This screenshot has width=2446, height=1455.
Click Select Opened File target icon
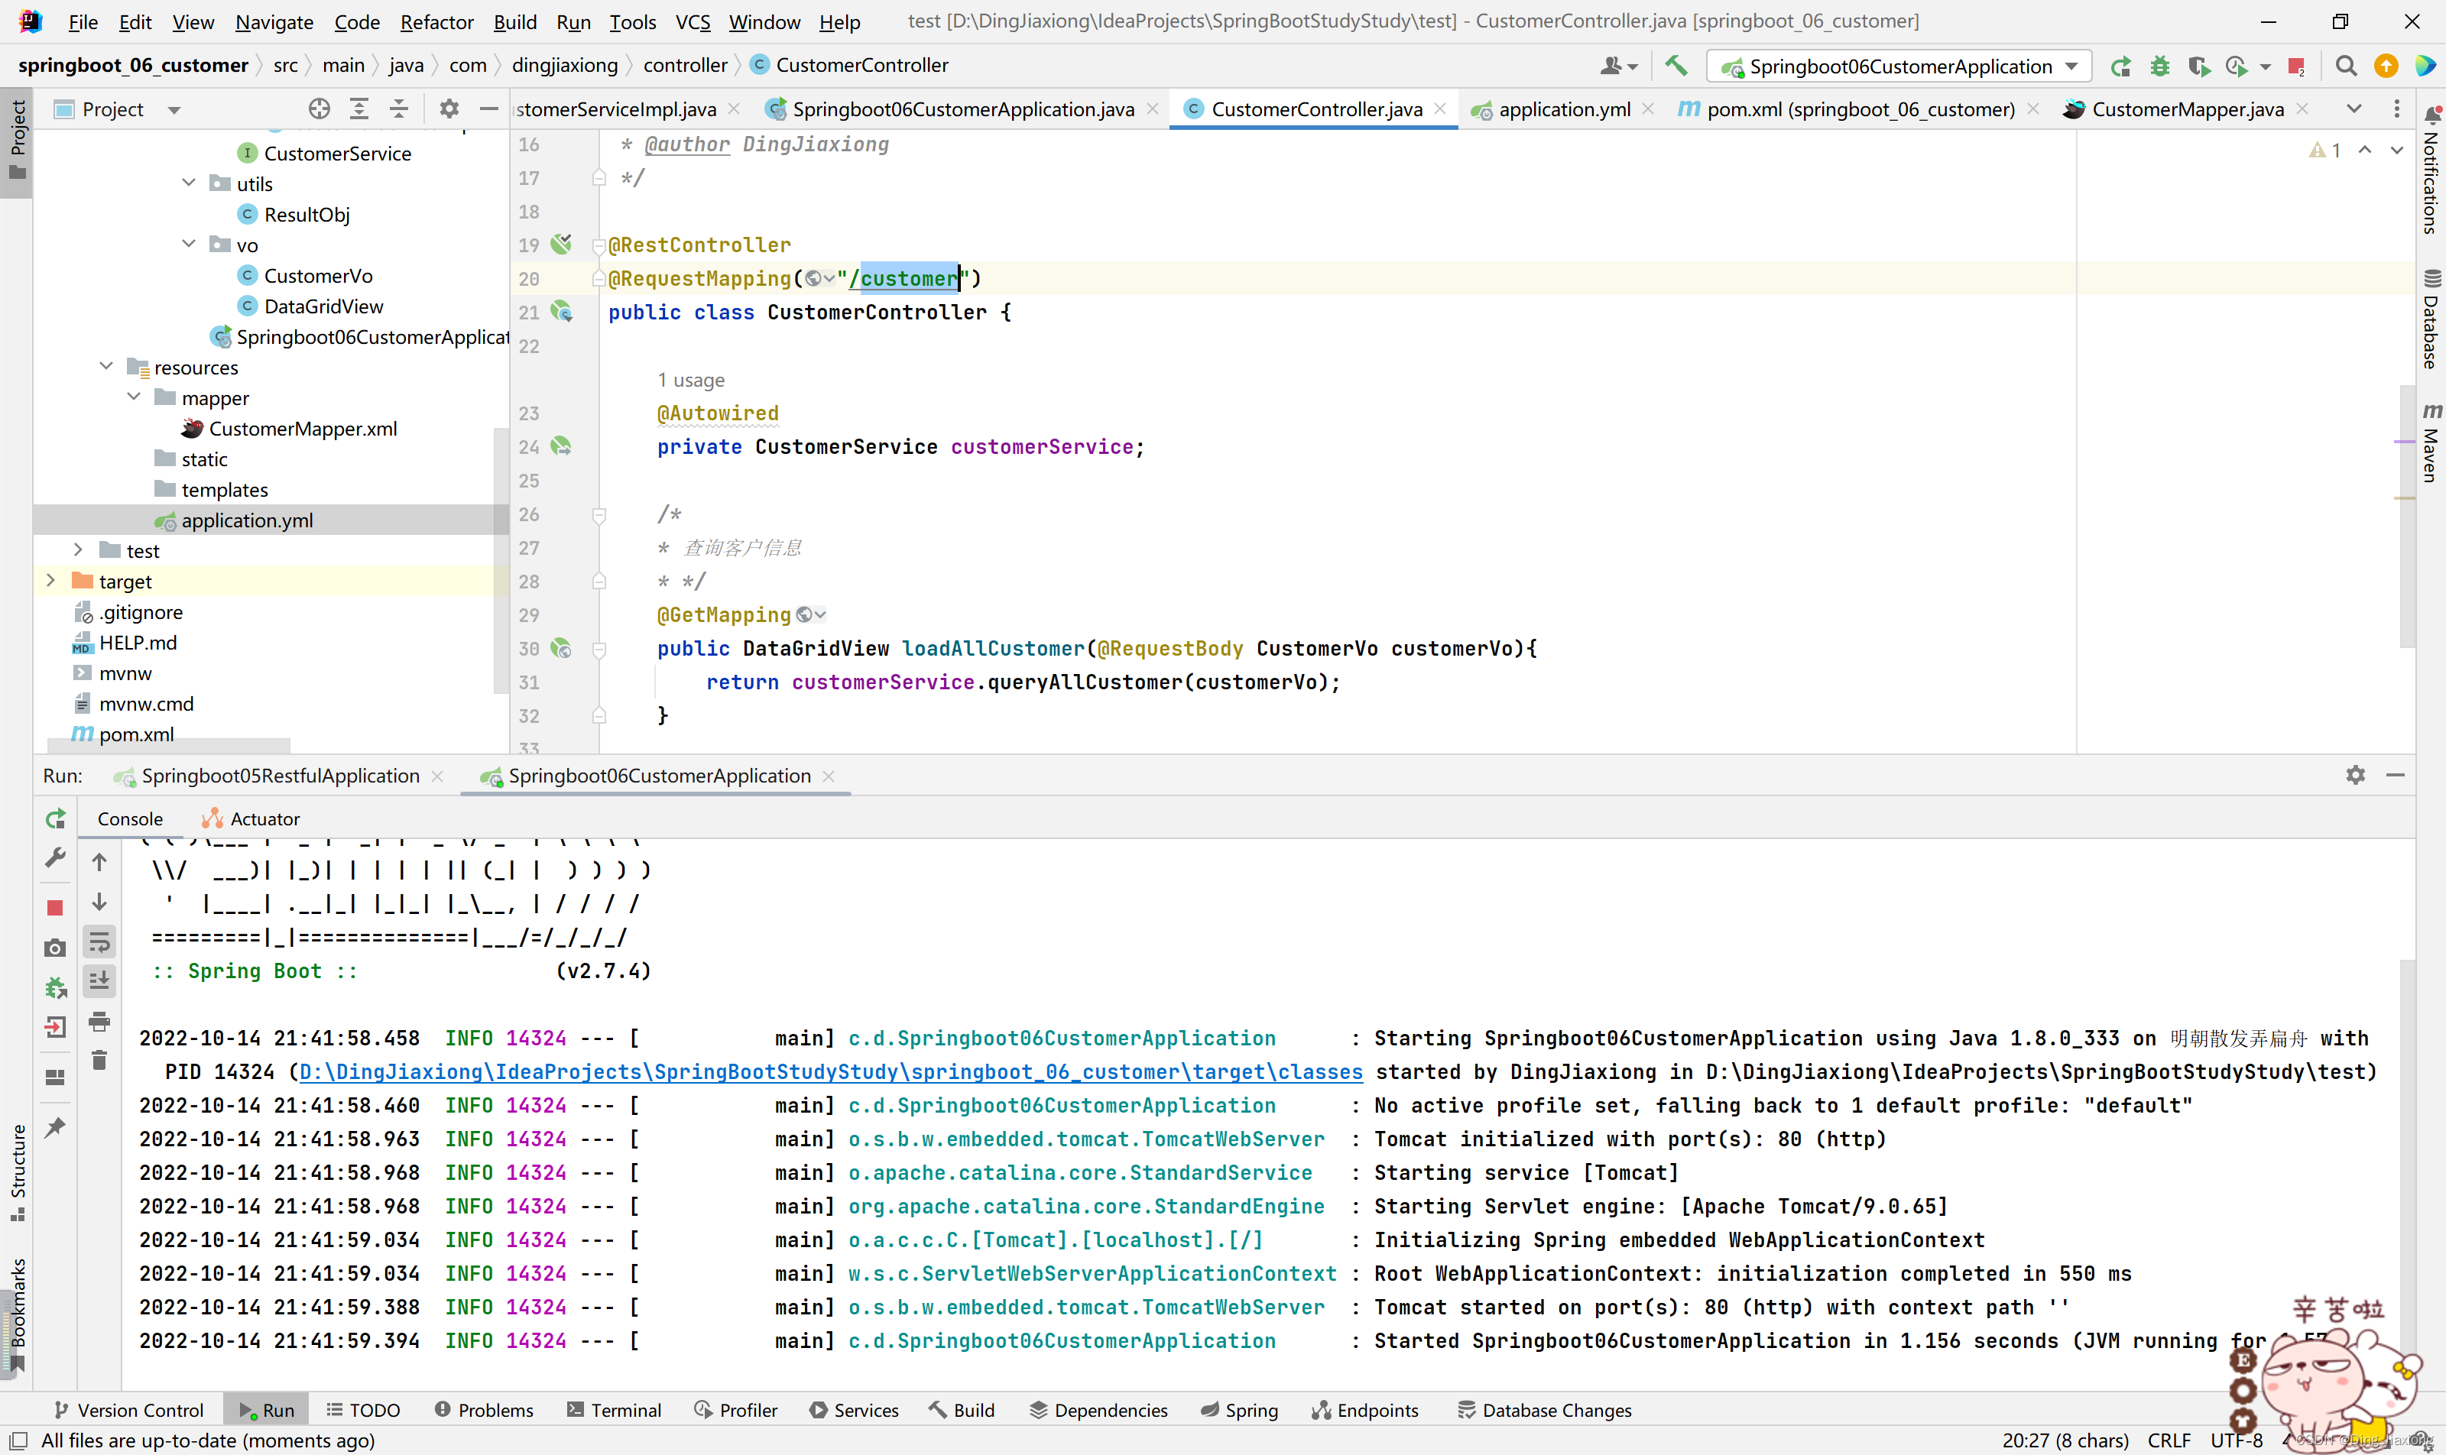point(319,109)
